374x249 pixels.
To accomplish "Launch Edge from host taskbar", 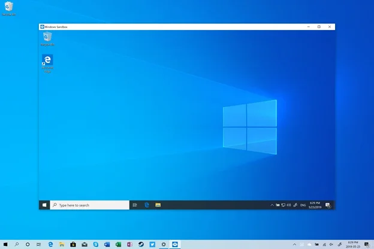I will (50, 244).
